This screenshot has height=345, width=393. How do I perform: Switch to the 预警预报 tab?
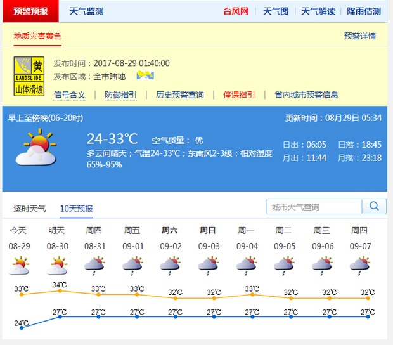click(30, 11)
